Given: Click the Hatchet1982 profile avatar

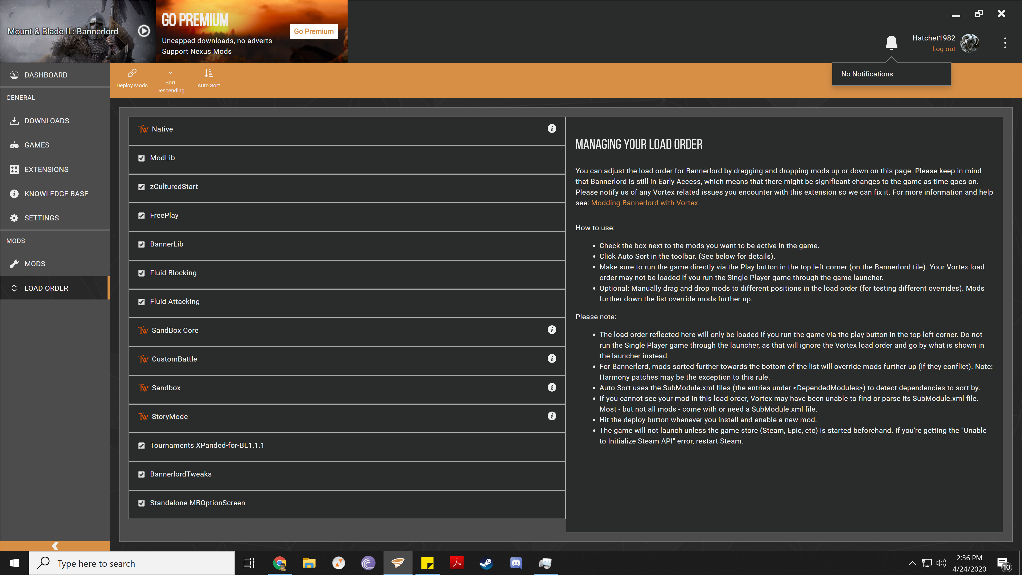Looking at the screenshot, I should [970, 43].
